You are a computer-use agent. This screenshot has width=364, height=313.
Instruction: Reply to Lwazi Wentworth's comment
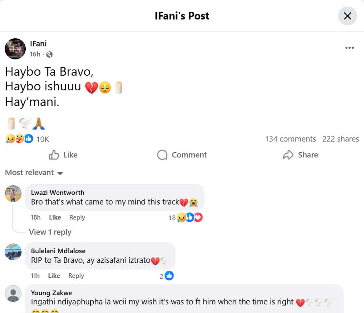pos(77,217)
